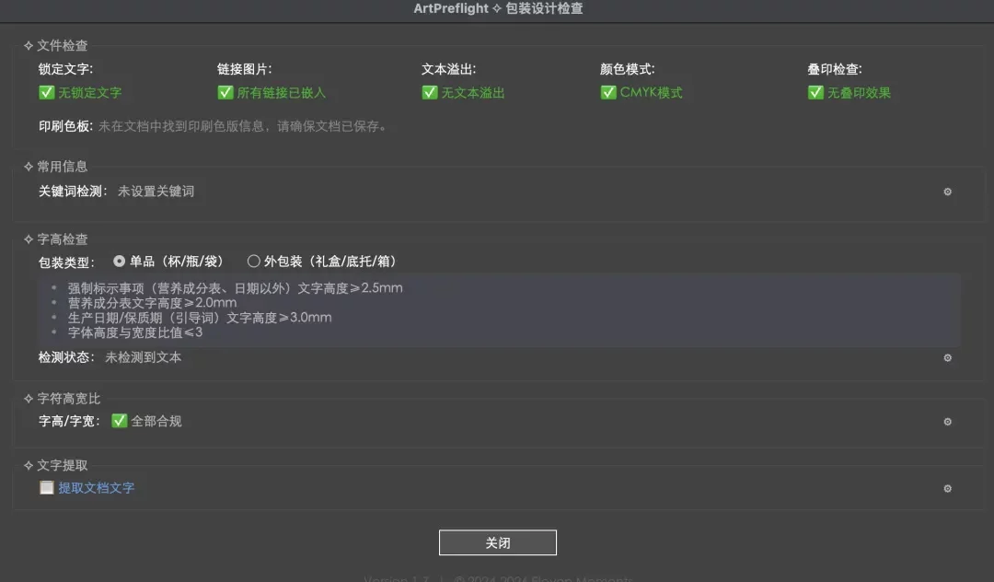The image size is (994, 582).
Task: Click green check icon for 无锁定文字
Action: click(x=46, y=93)
